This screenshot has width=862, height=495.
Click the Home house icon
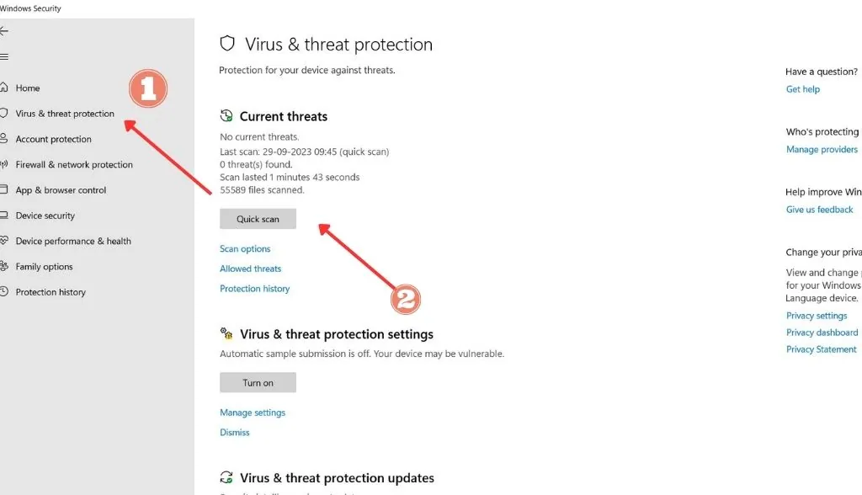(4, 88)
